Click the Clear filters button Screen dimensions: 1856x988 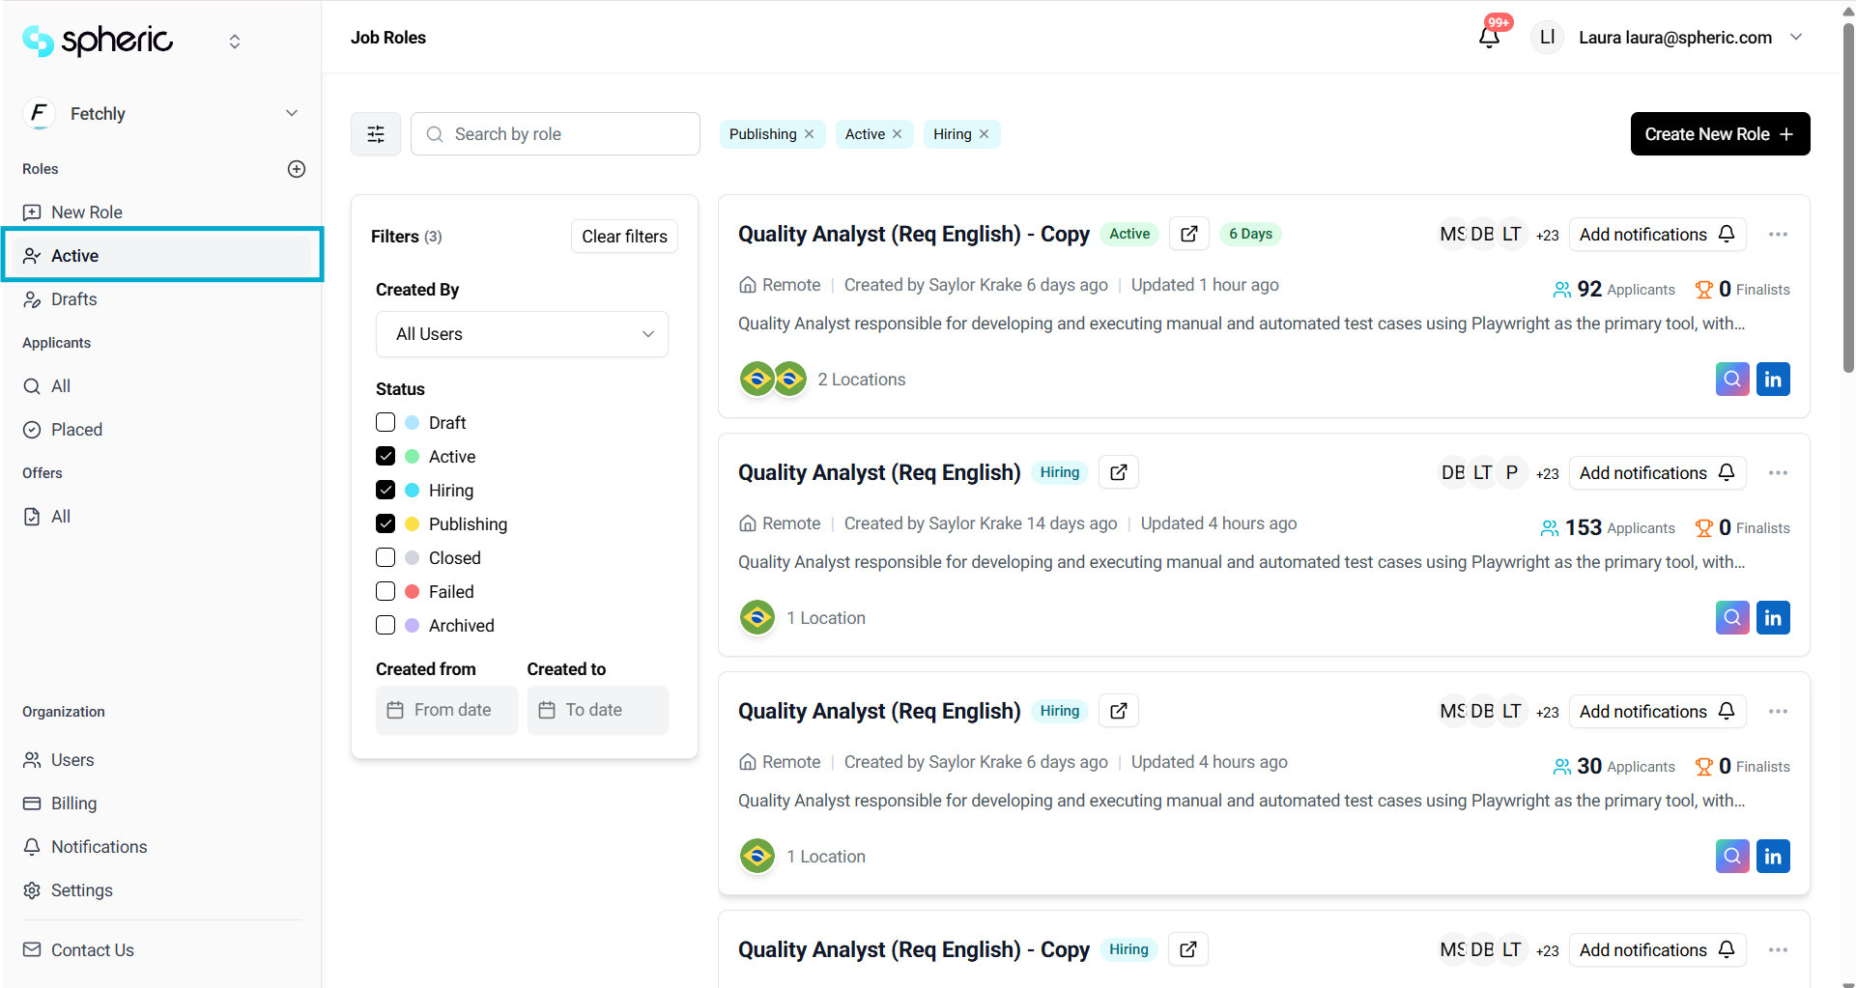click(x=624, y=237)
